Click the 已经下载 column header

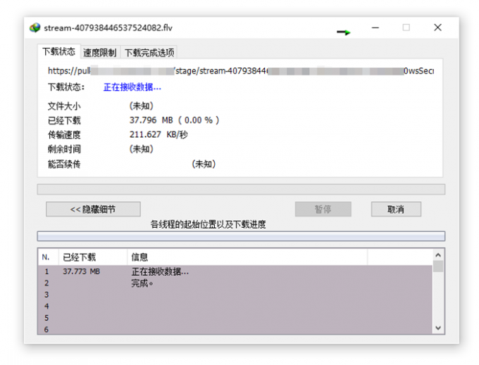(93, 257)
